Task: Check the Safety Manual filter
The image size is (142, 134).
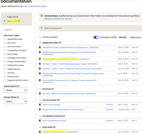Action: 5,69
